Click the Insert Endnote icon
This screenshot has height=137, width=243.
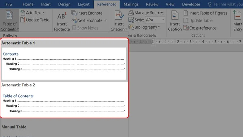74,13
